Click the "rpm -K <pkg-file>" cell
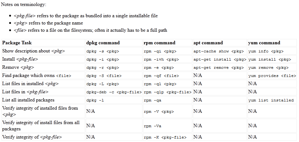Viewport: 299px width, 142px height. pyautogui.click(x=165, y=137)
